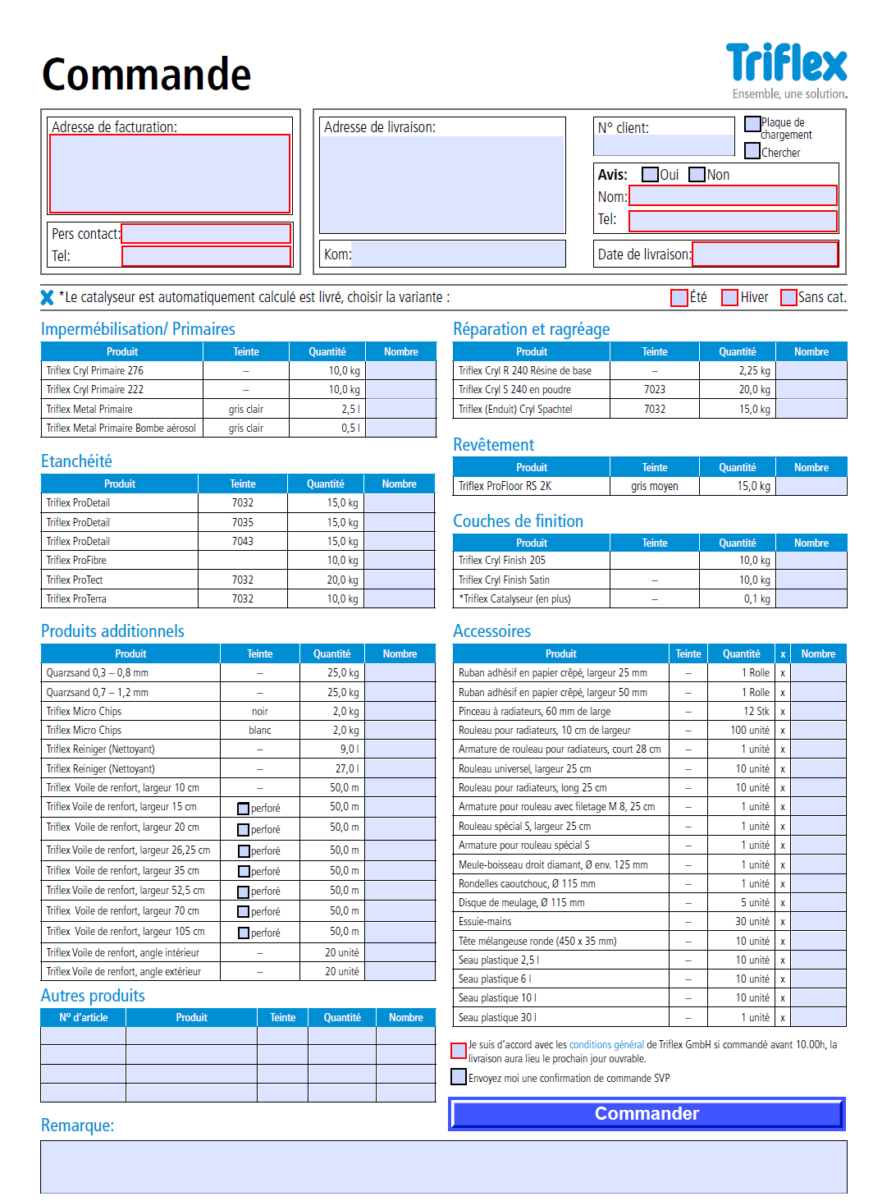Set Nombre for Seau plastique 30 l

[819, 1017]
